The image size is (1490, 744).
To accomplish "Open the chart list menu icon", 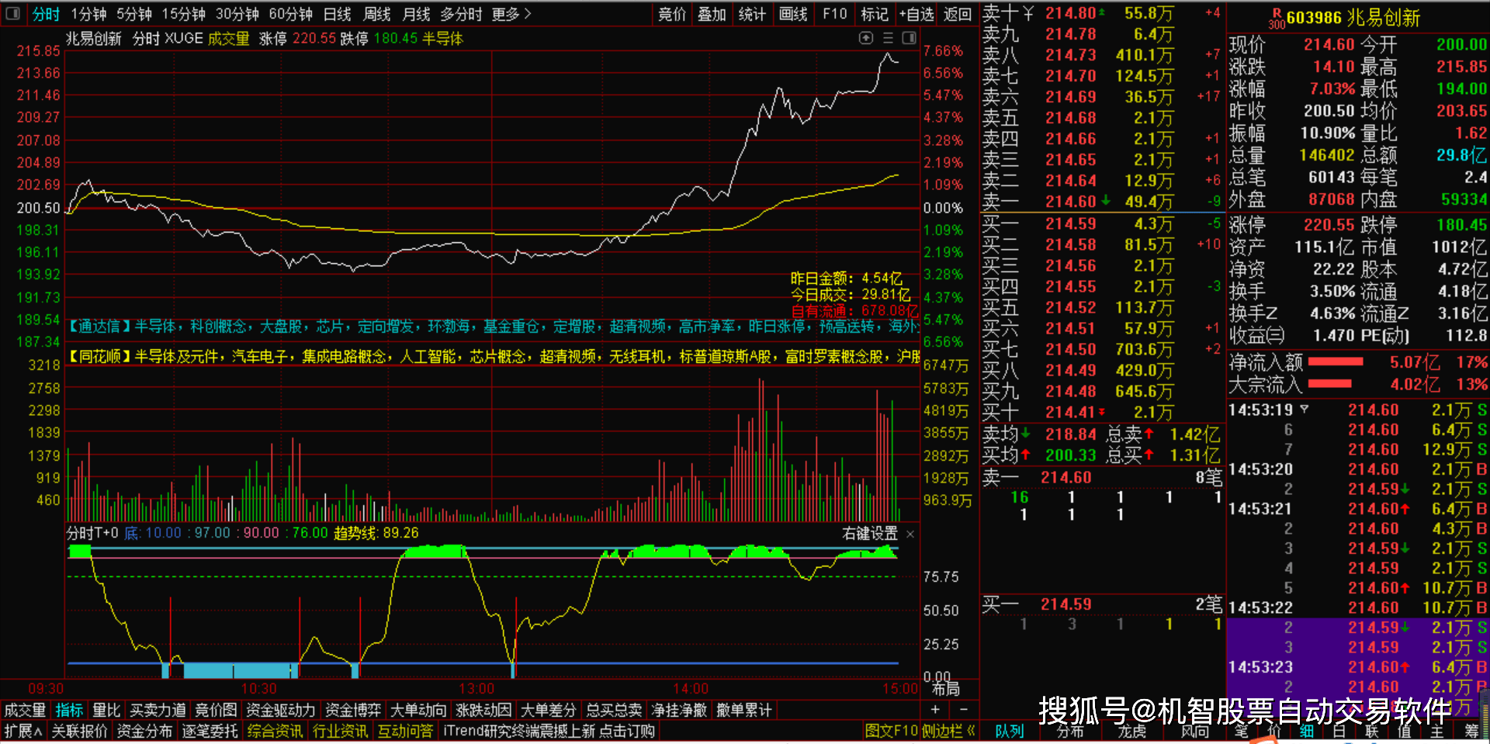I will click(888, 38).
